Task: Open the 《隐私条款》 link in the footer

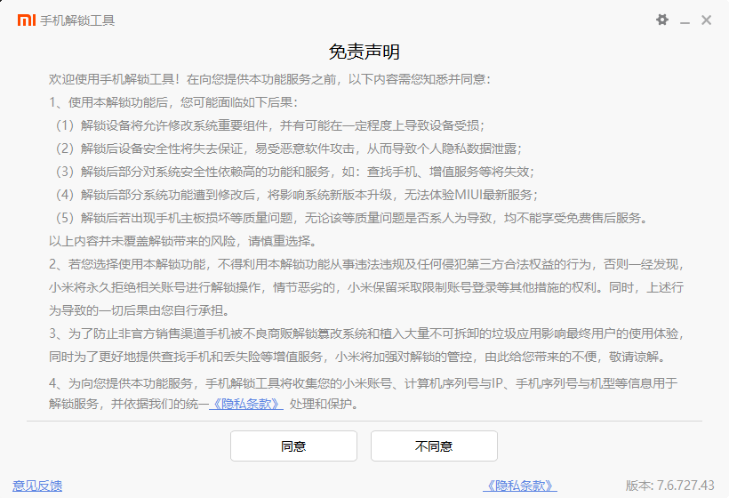Action: pos(520,486)
